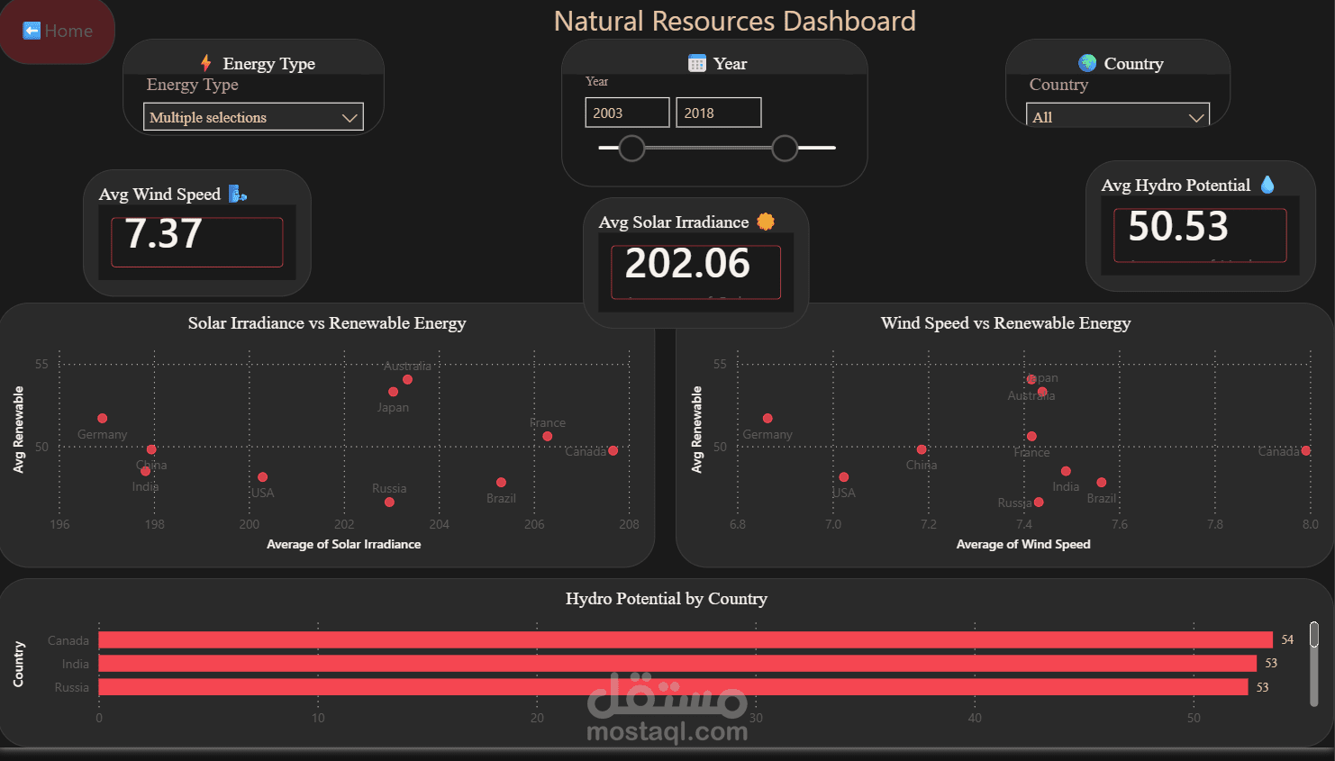
Task: Click the Wind Speed vs Renewable Energy title
Action: coord(1006,323)
